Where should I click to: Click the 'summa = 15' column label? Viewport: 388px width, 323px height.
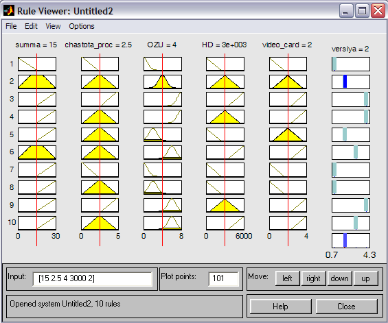point(36,45)
